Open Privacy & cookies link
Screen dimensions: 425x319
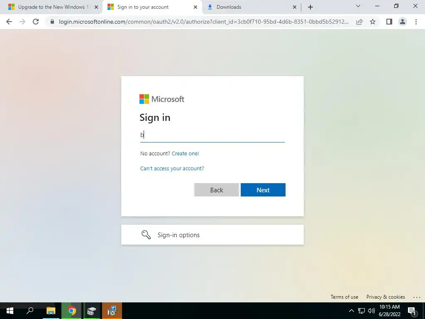click(x=386, y=297)
